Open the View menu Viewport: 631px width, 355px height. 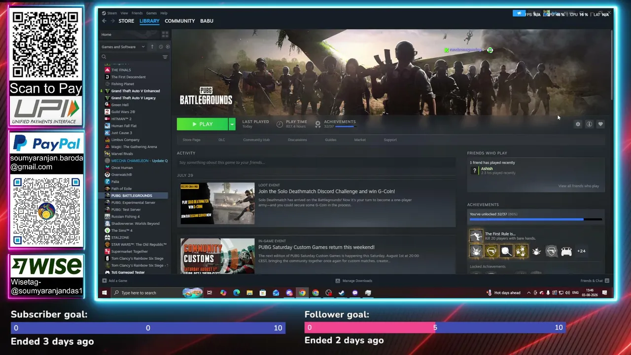[124, 13]
